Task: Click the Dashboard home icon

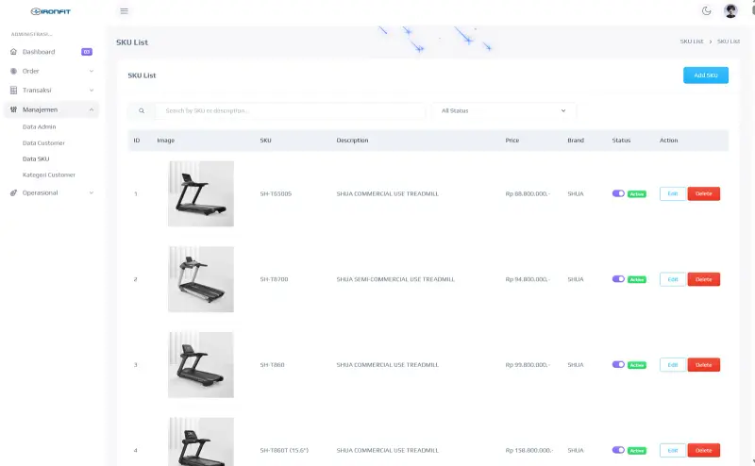Action: point(13,52)
